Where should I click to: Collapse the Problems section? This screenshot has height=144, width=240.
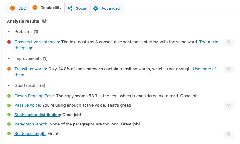tap(9, 32)
